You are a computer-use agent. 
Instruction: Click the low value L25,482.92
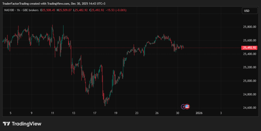[x=80, y=10]
